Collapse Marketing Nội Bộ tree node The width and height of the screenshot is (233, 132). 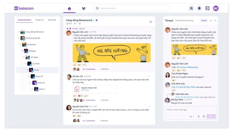19,38
